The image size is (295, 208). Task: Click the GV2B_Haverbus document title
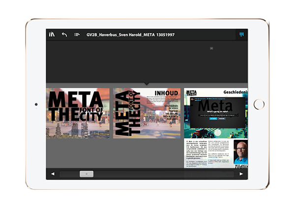pos(130,35)
